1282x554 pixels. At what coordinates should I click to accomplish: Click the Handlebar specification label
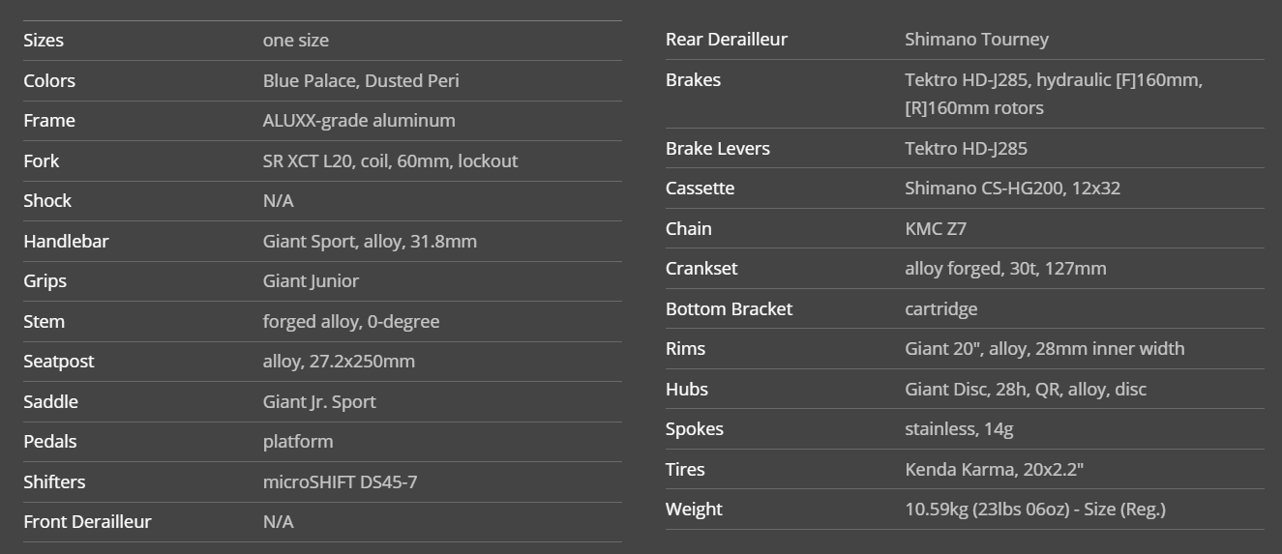(x=66, y=242)
